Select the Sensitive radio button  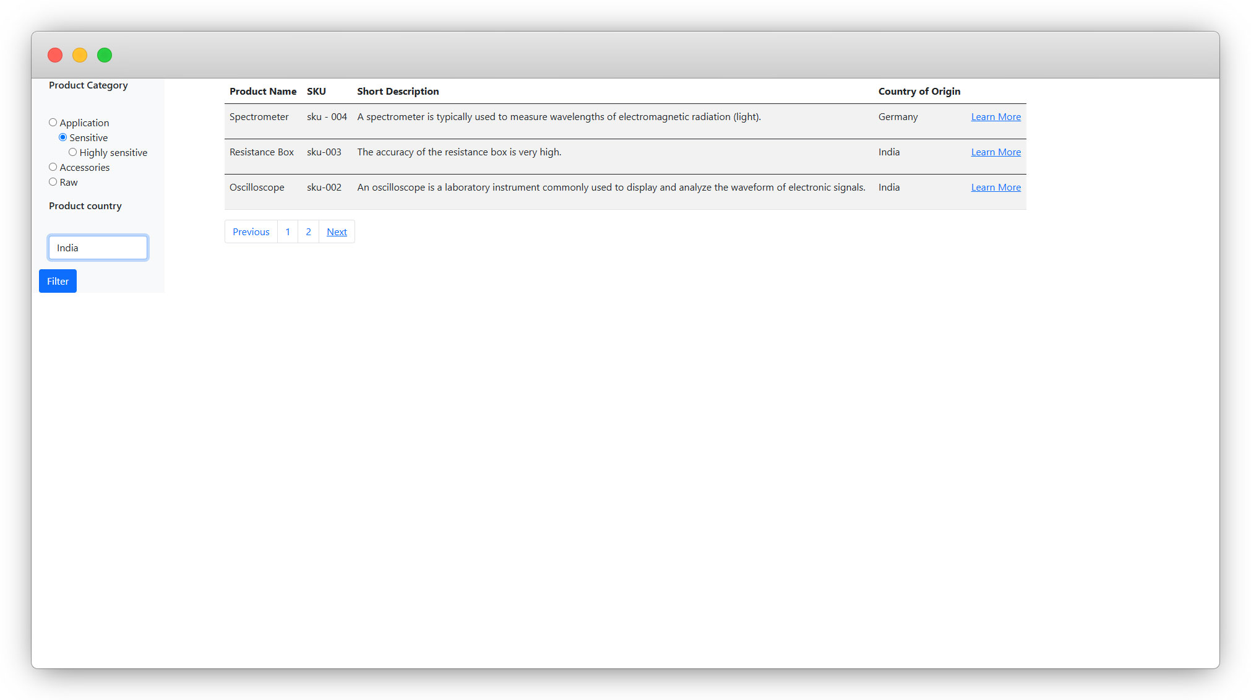[x=63, y=137]
